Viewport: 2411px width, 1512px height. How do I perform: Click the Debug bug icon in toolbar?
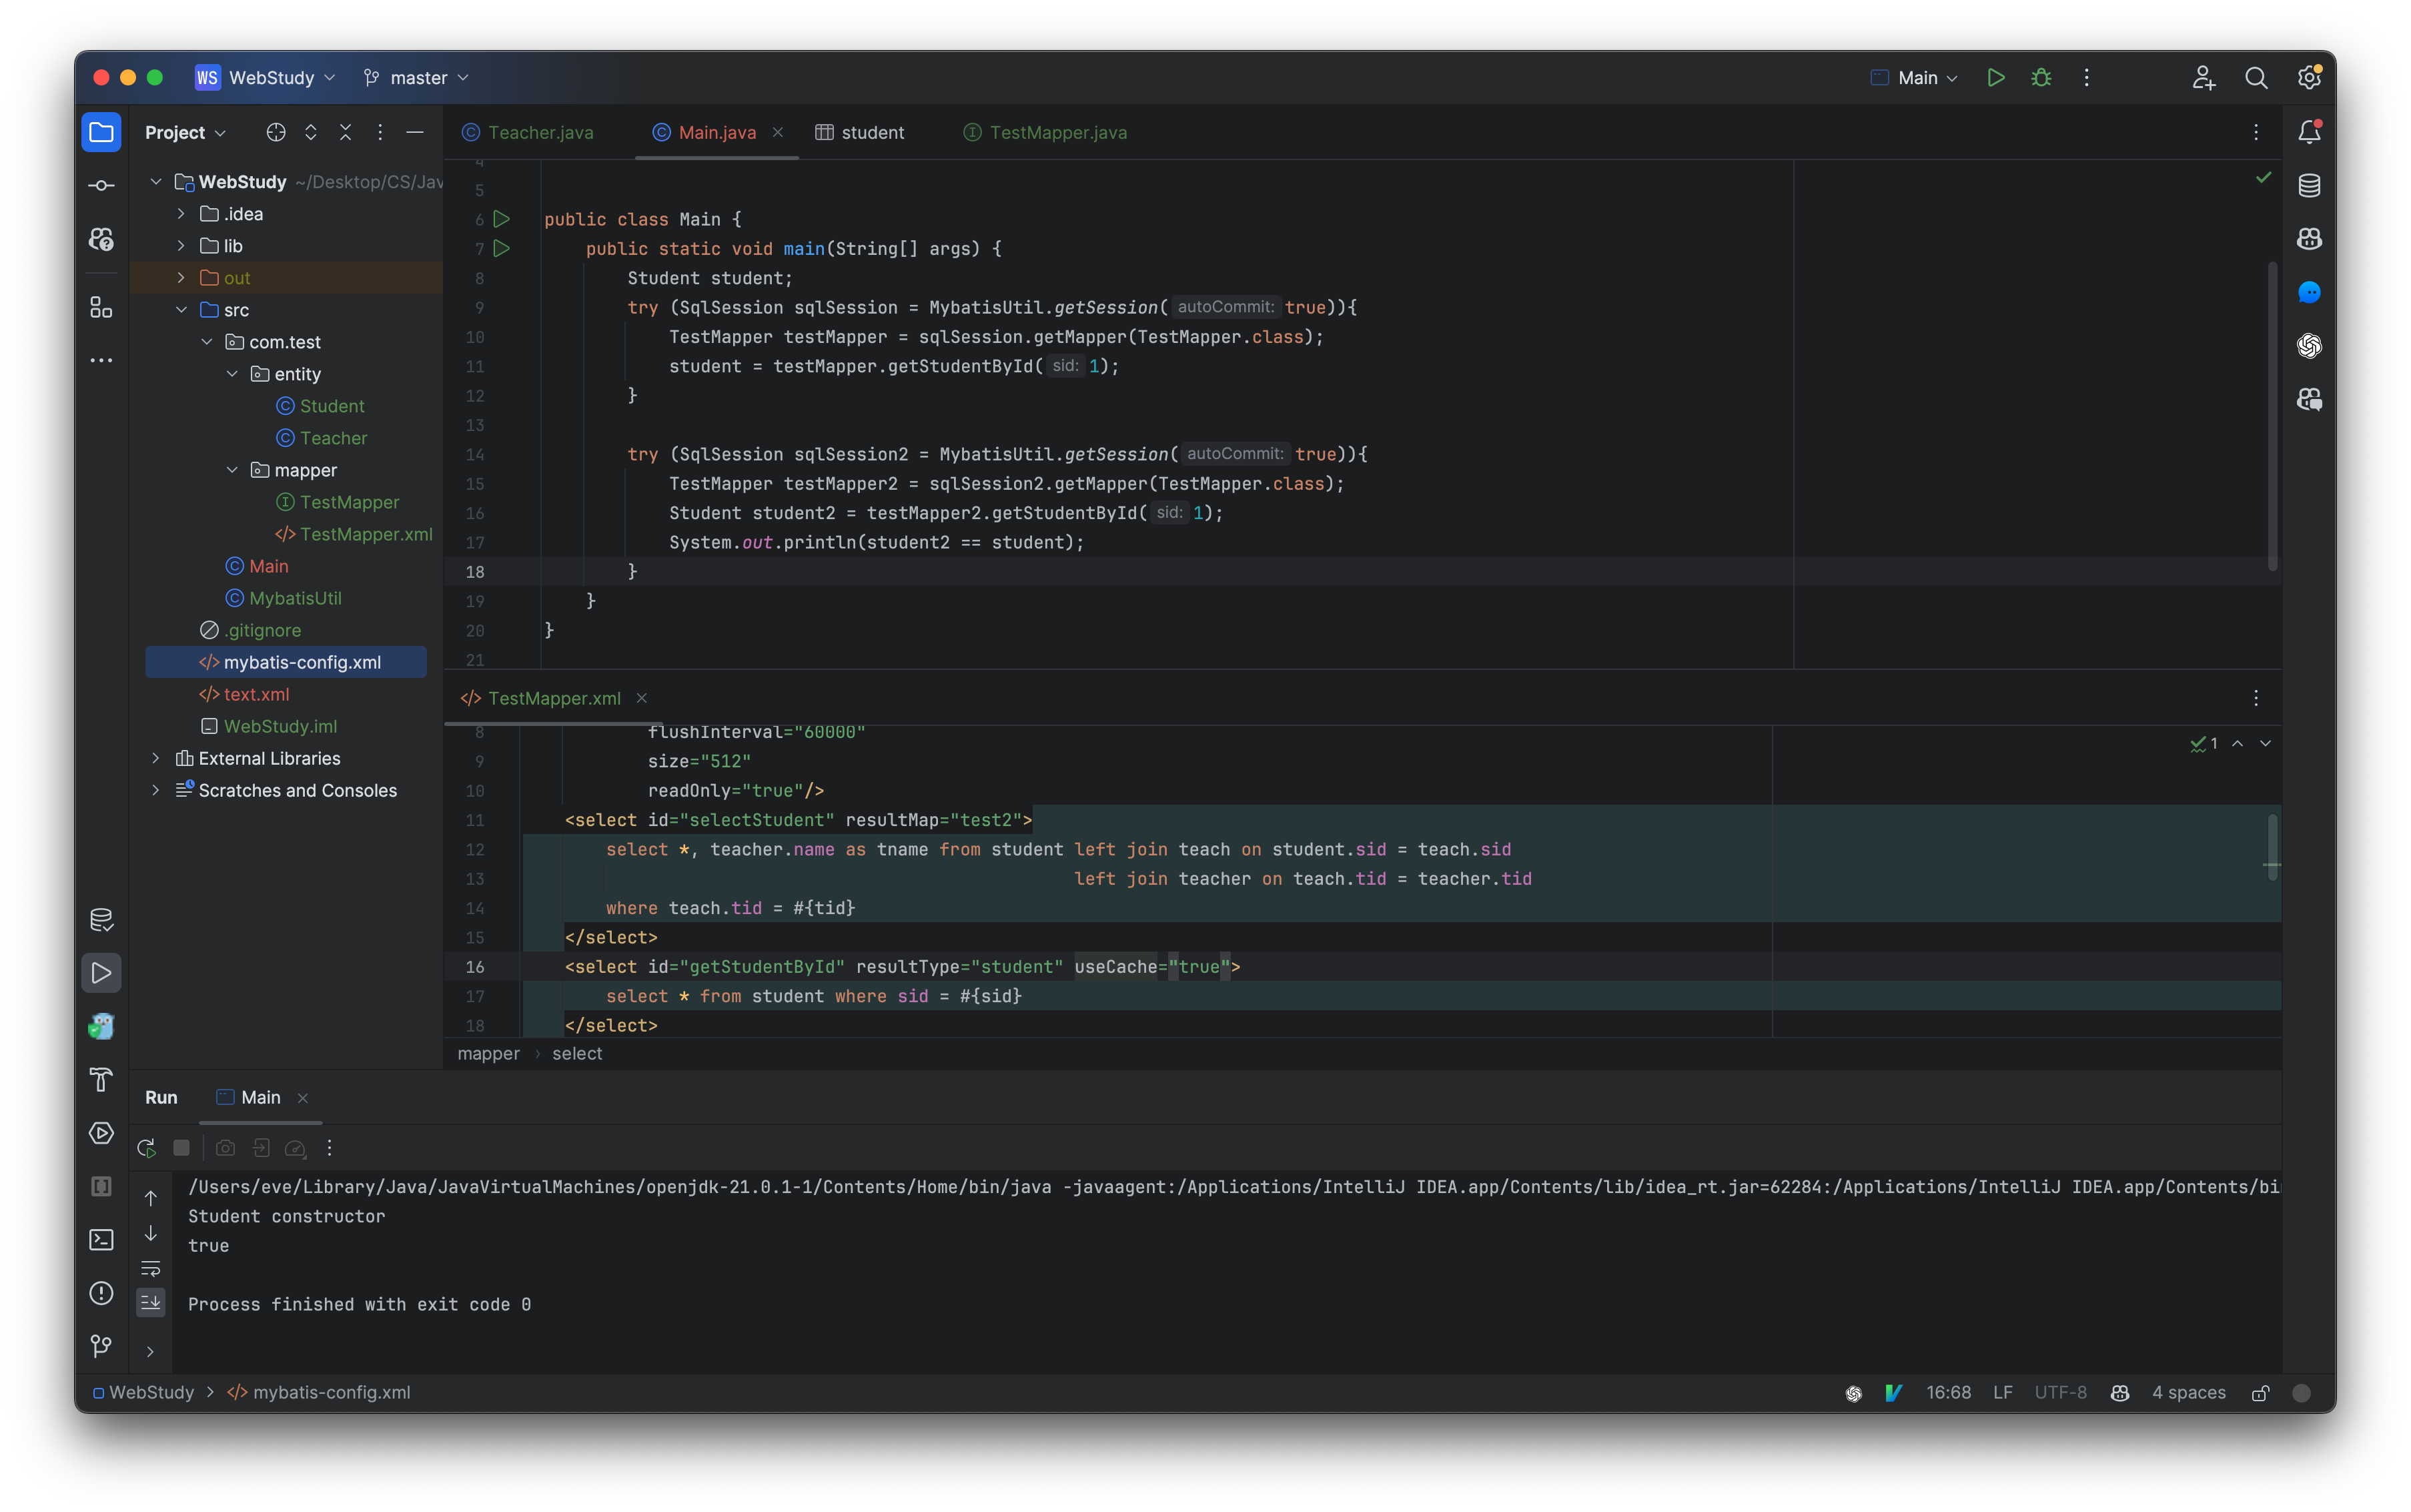[2041, 78]
